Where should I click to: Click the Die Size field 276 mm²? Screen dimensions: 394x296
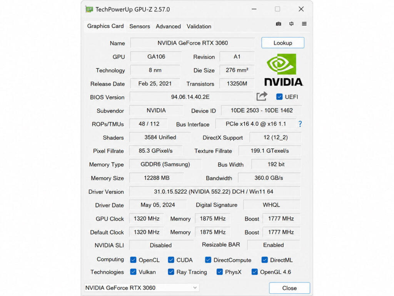(x=237, y=70)
